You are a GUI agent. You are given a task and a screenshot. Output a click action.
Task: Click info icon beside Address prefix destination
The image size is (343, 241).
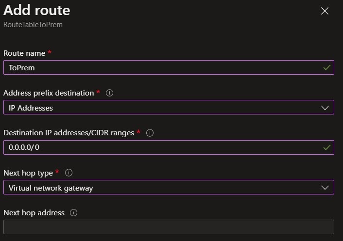[x=109, y=93]
